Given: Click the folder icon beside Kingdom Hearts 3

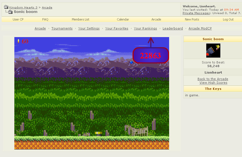Looking at the screenshot, I should click(x=6, y=7).
